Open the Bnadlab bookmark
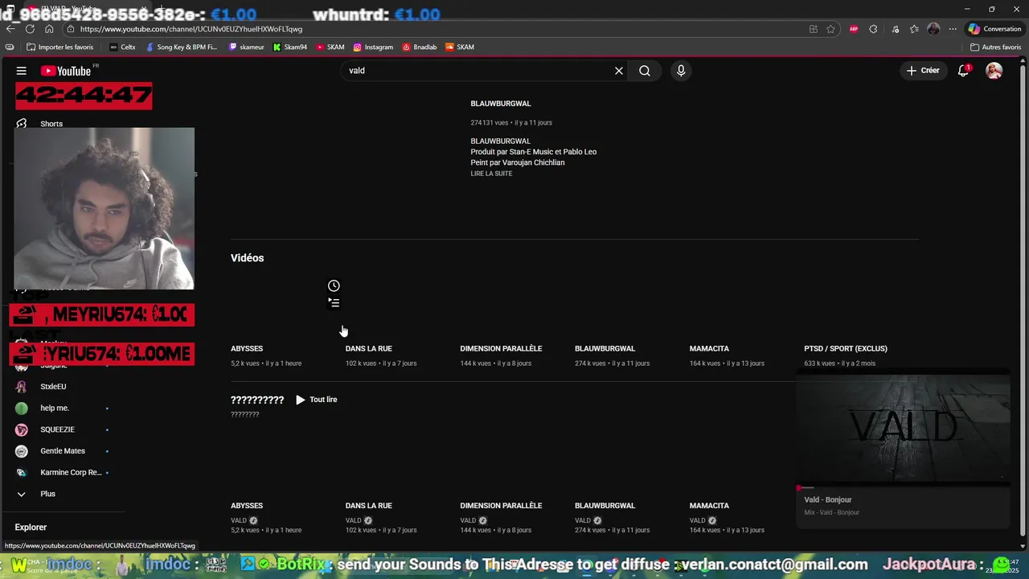1029x579 pixels. 420,47
